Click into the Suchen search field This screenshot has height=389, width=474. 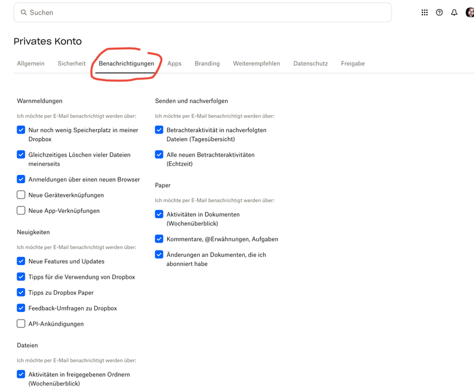(201, 12)
